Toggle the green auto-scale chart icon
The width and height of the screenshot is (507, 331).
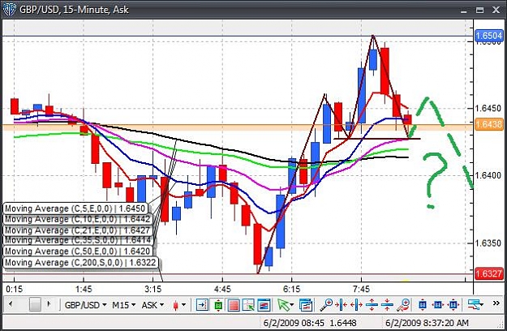[x=218, y=304]
